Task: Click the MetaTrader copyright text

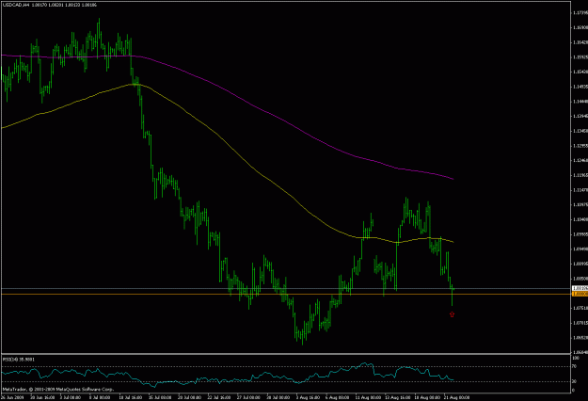Action: (58, 390)
